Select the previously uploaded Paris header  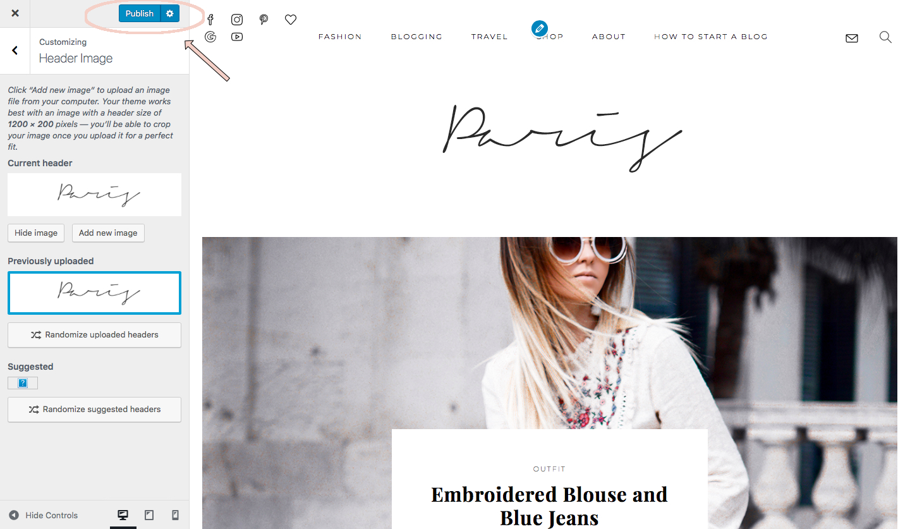coord(94,293)
